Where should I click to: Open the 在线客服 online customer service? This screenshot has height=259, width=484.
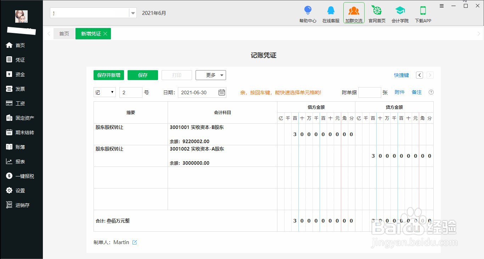331,13
